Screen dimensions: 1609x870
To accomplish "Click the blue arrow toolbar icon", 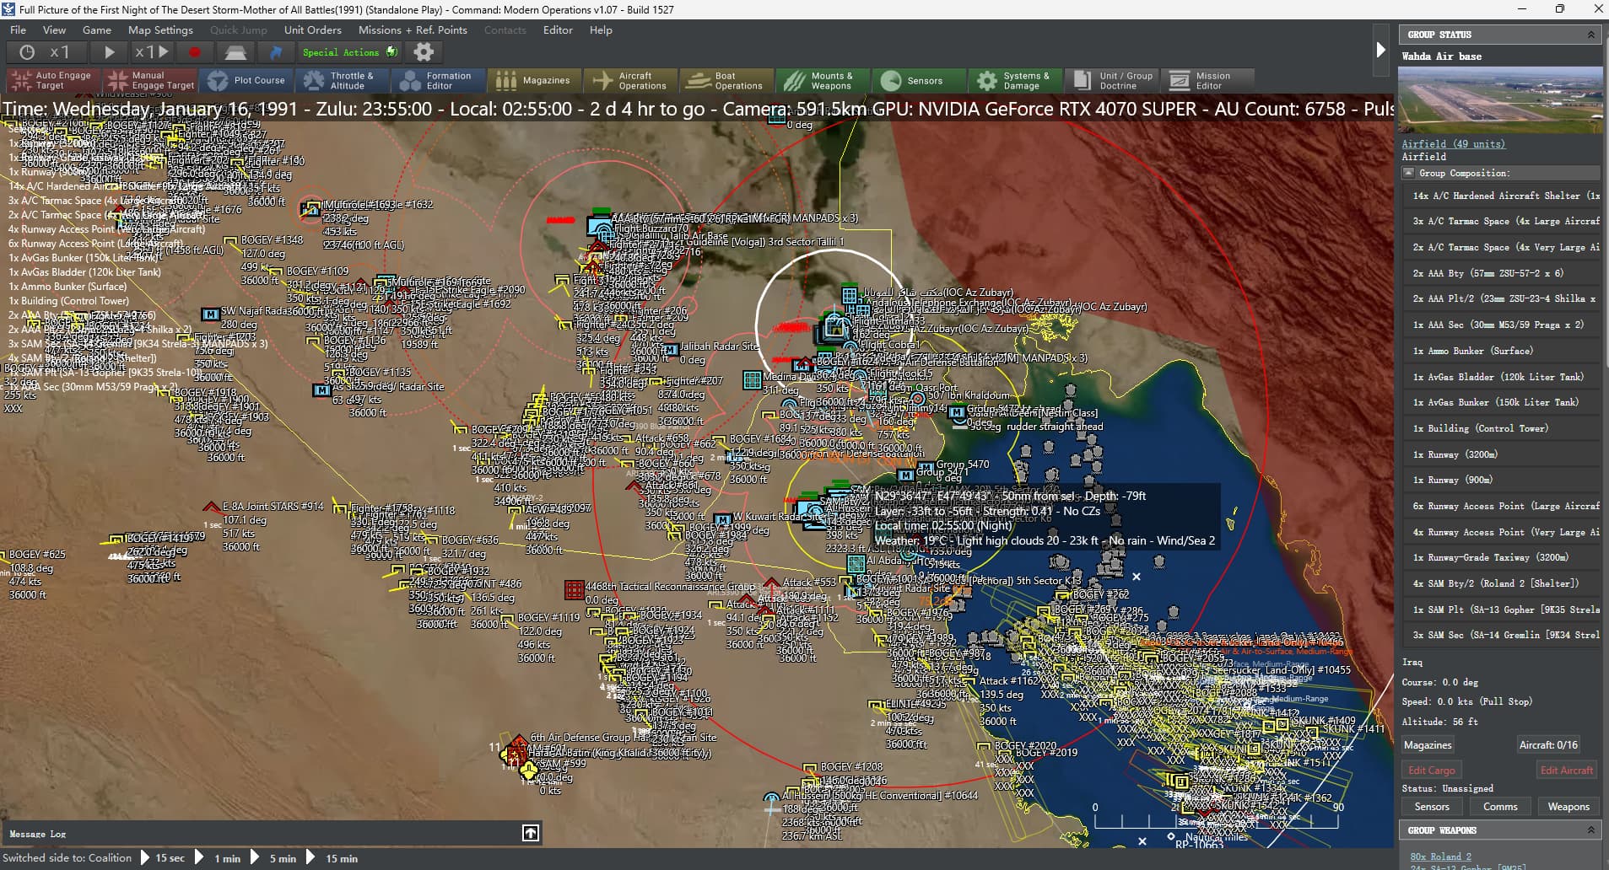I will (x=276, y=52).
